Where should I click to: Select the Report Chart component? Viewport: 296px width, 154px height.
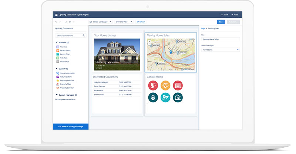pos(64,54)
